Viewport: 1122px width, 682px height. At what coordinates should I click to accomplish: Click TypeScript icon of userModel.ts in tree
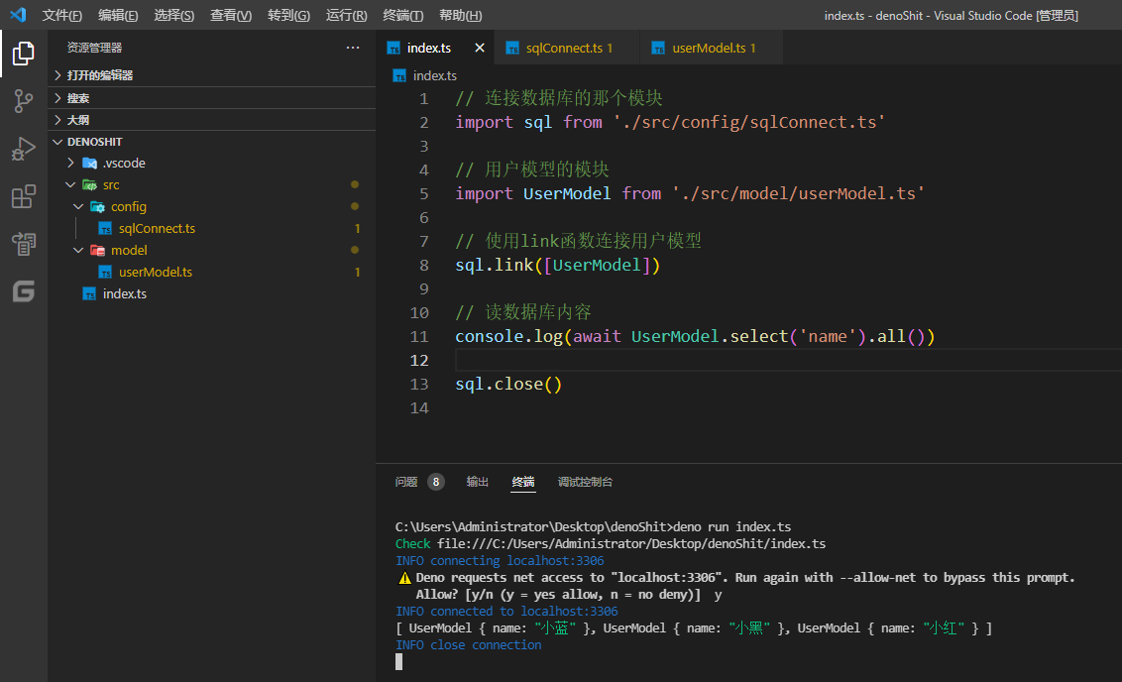tap(105, 273)
